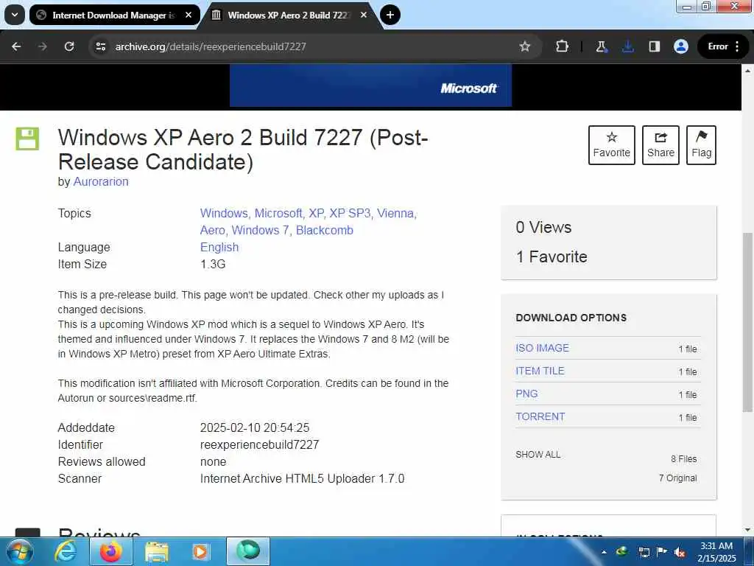Share this archive item

[x=660, y=145]
